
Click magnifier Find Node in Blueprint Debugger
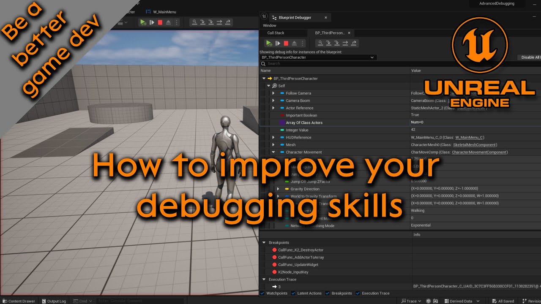coord(320,43)
